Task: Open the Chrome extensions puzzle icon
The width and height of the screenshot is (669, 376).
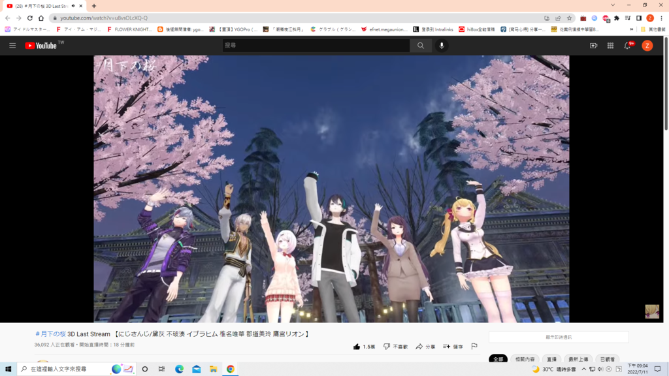Action: coord(617,18)
